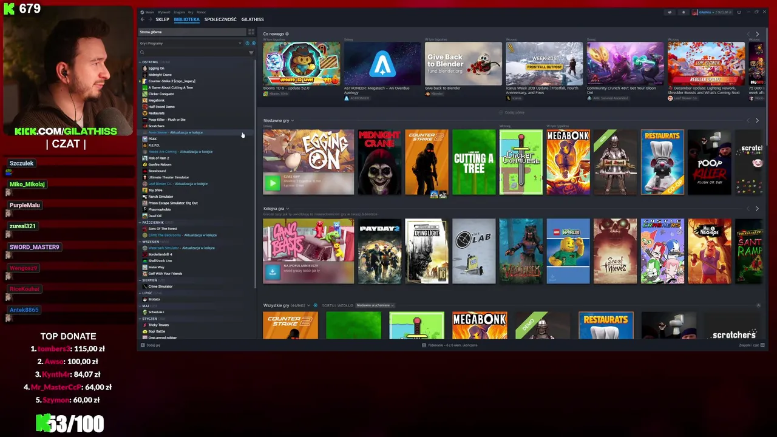Go back with the Steam back arrow

(x=142, y=19)
